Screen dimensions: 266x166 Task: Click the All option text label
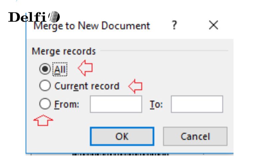point(61,69)
